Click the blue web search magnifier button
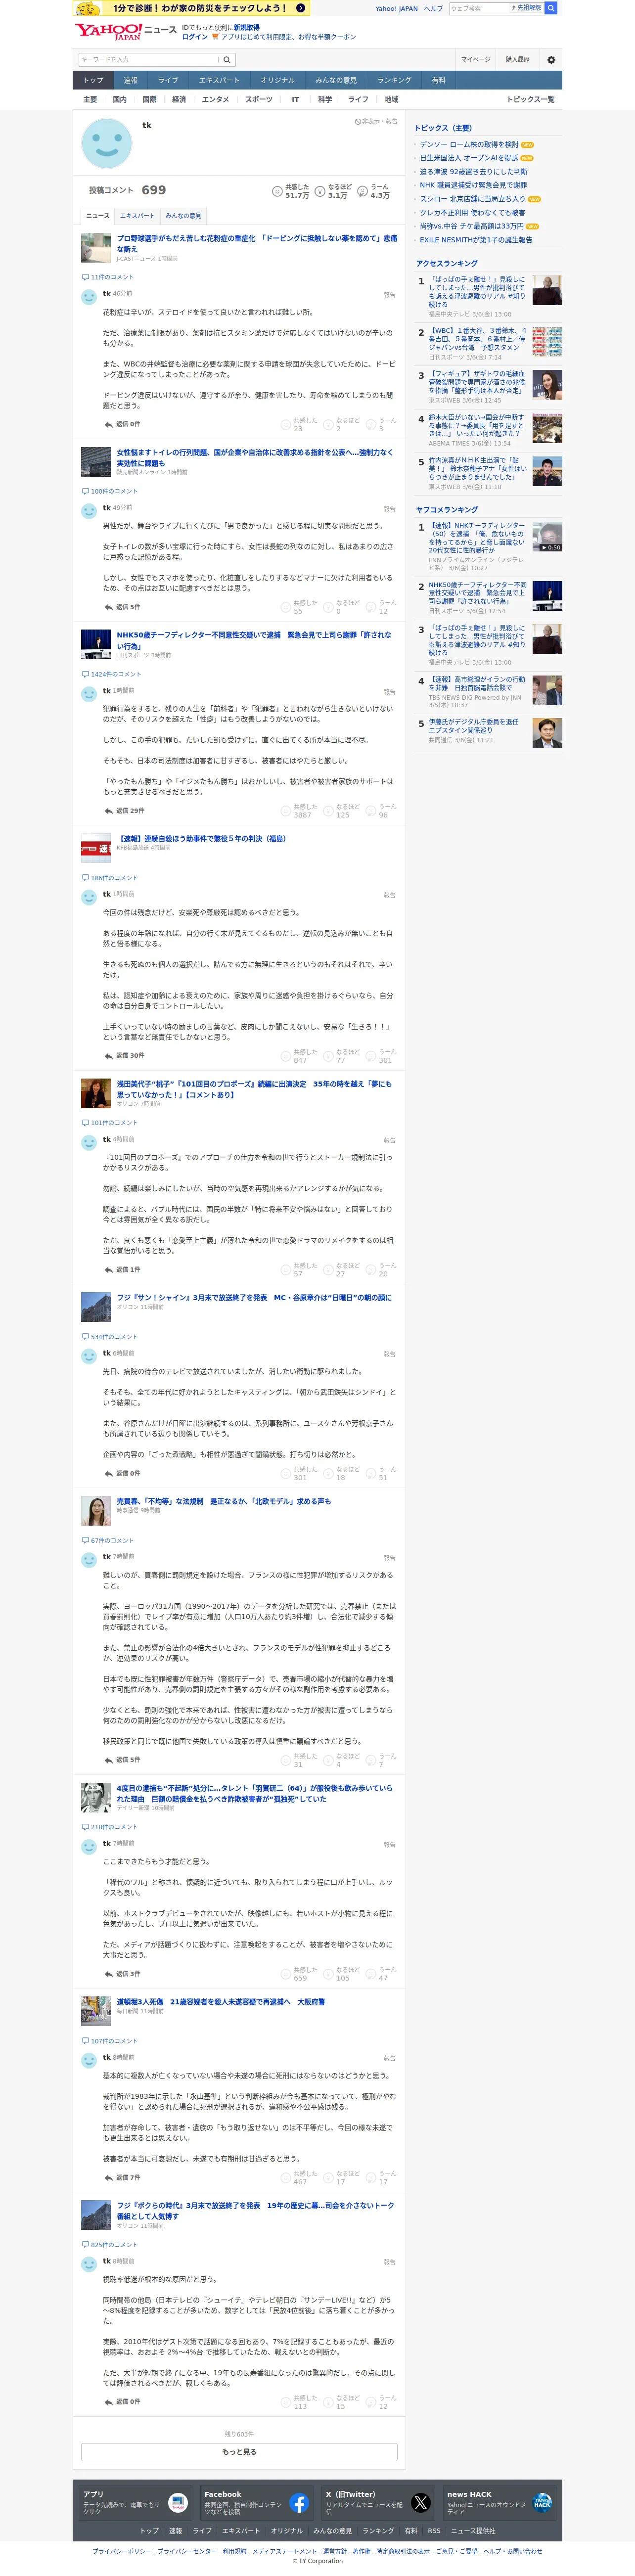635x2576 pixels. click(x=551, y=8)
